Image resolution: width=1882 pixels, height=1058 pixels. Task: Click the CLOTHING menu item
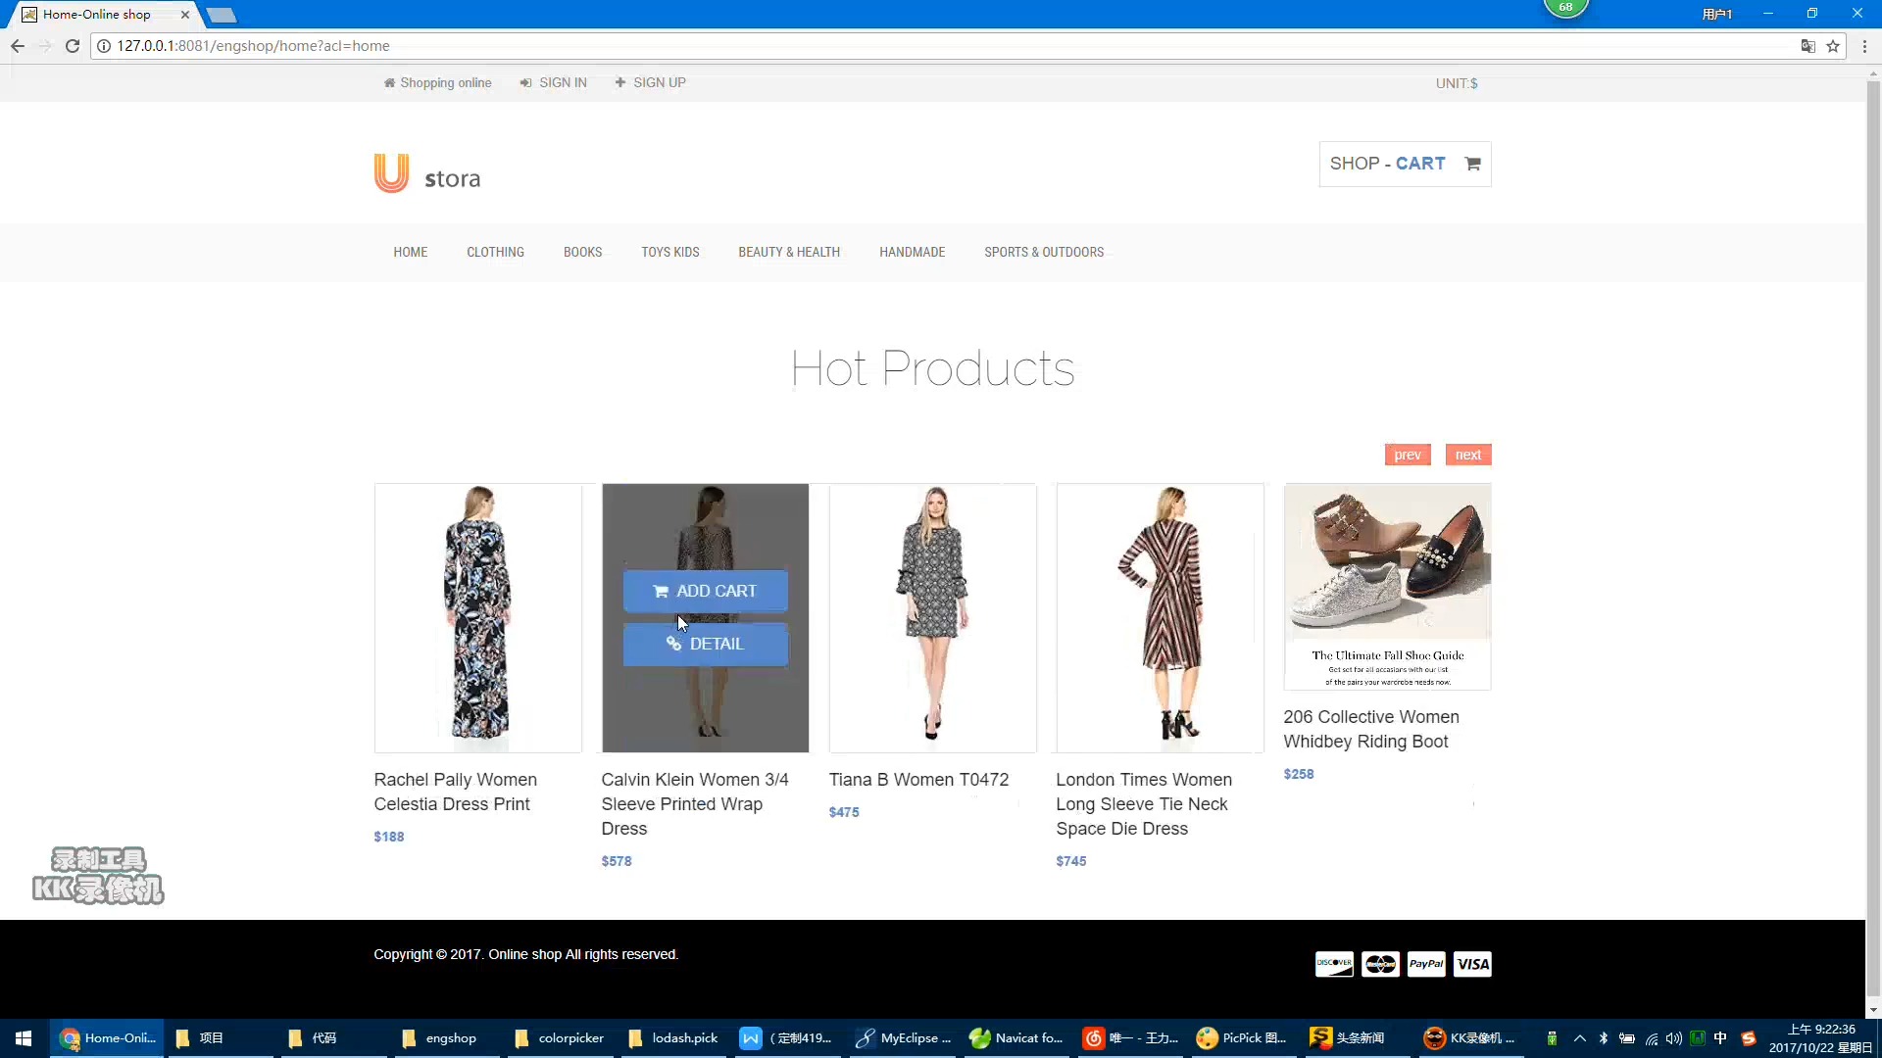coord(495,252)
